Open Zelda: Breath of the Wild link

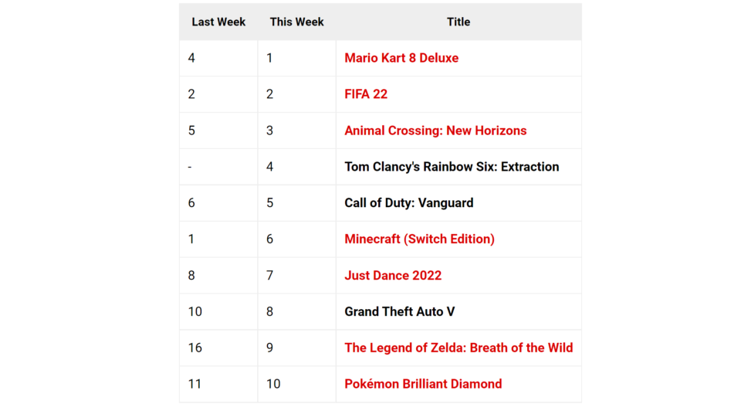click(x=458, y=348)
